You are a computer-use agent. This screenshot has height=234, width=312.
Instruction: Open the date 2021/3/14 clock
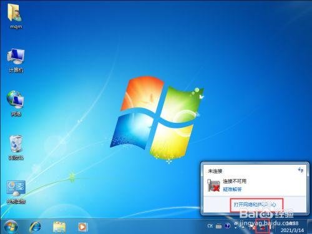(x=292, y=230)
